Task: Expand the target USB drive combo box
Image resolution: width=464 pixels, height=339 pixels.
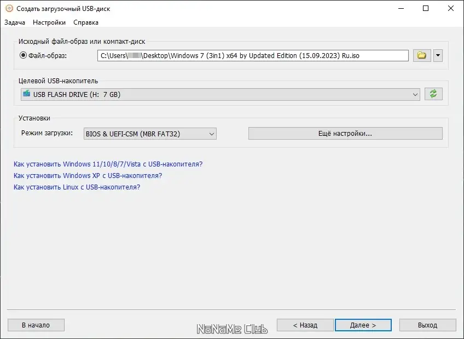Action: click(220, 94)
